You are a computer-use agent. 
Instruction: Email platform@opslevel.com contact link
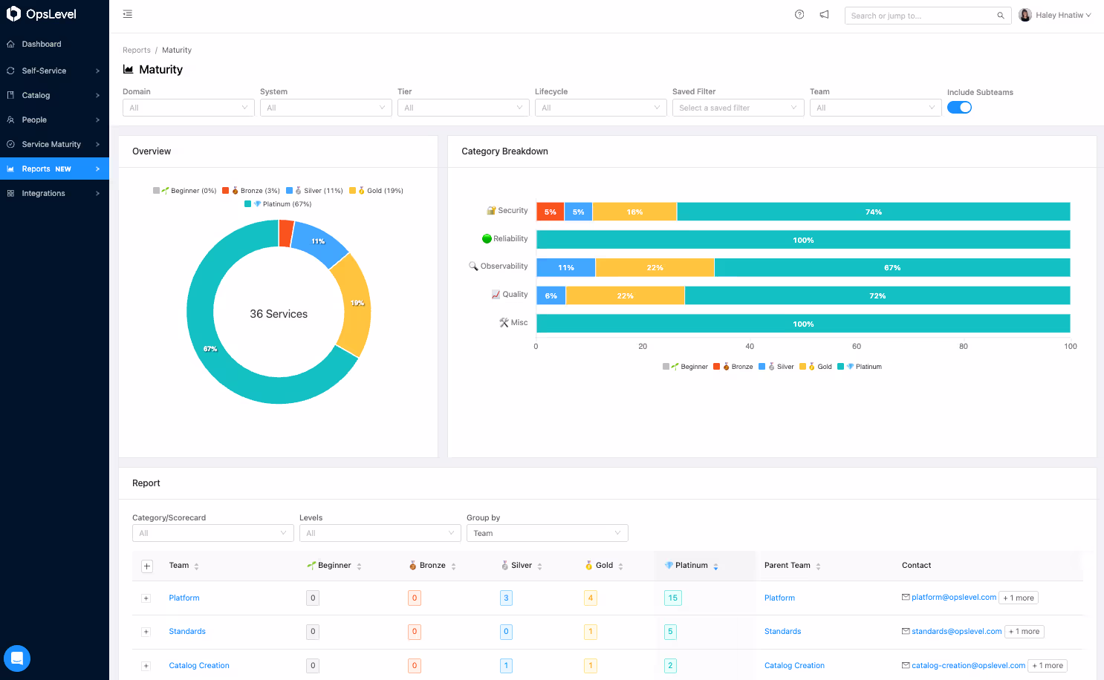[954, 597]
